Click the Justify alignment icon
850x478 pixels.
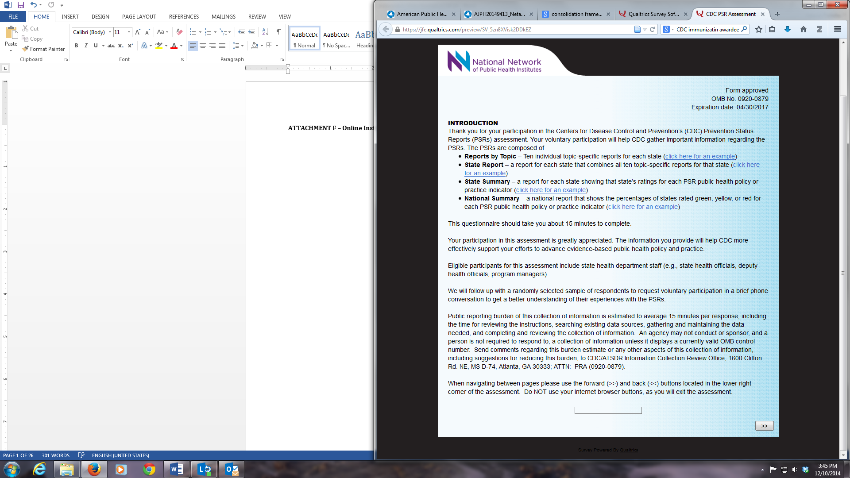(x=222, y=46)
